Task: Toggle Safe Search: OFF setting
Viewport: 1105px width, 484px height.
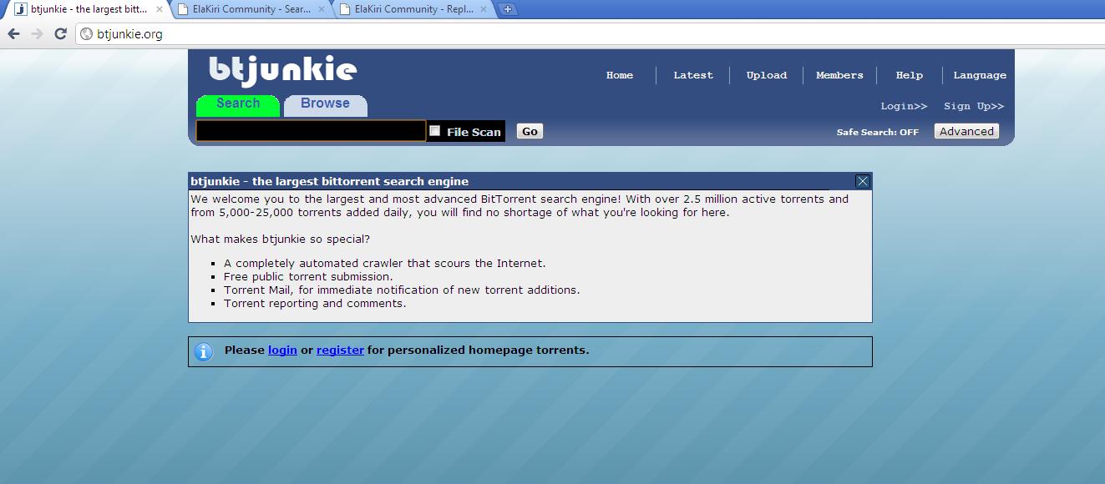Action: point(878,132)
